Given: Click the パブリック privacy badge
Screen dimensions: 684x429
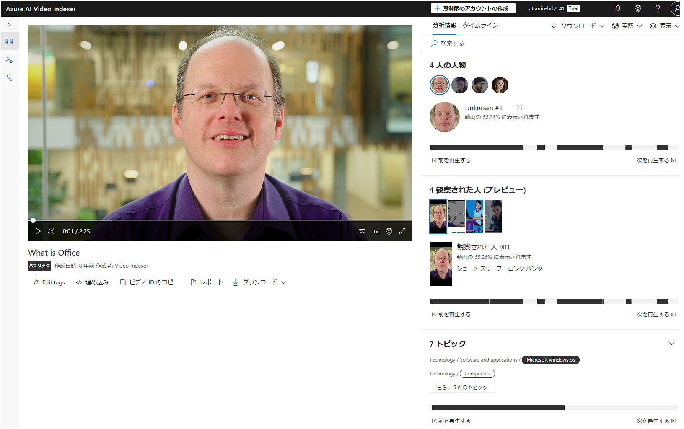Looking at the screenshot, I should pos(39,266).
